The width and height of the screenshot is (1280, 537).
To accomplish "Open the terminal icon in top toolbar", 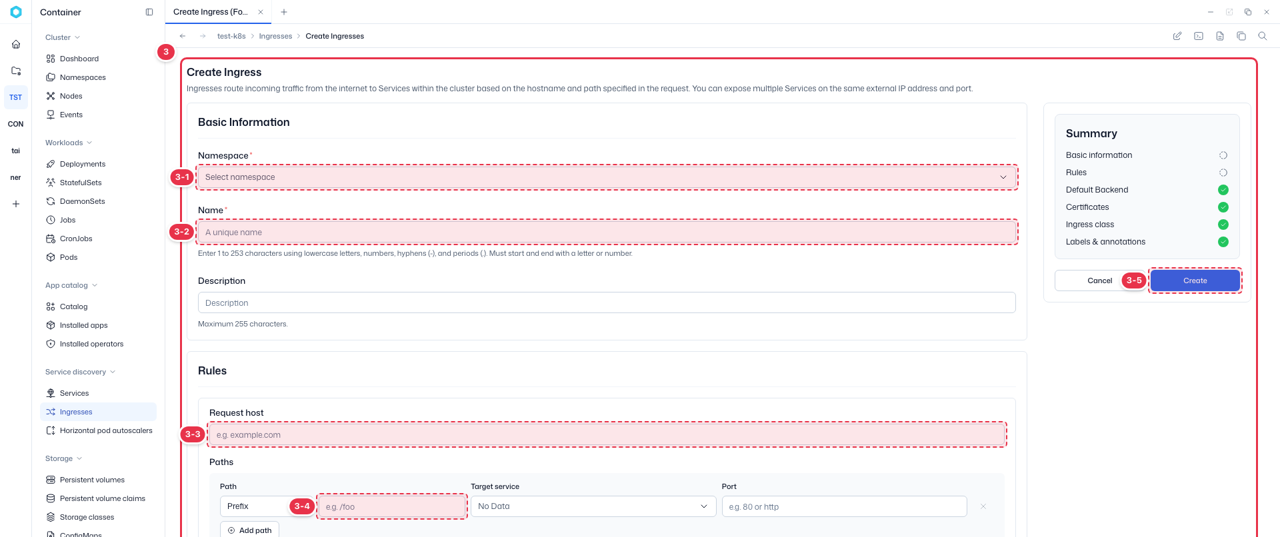I will tap(1199, 36).
